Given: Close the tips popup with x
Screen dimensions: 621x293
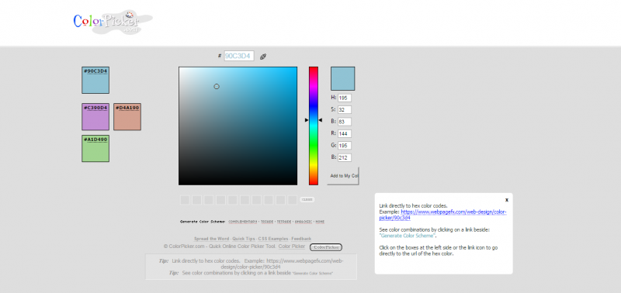Looking at the screenshot, I should click(507, 200).
